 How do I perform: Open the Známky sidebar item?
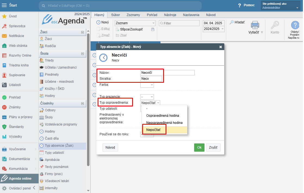pos(15,107)
